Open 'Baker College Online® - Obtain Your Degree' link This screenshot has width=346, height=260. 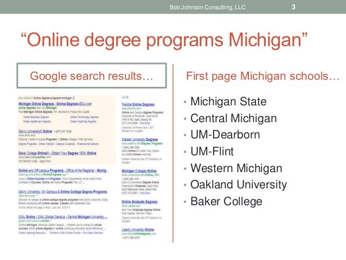pyautogui.click(x=57, y=153)
